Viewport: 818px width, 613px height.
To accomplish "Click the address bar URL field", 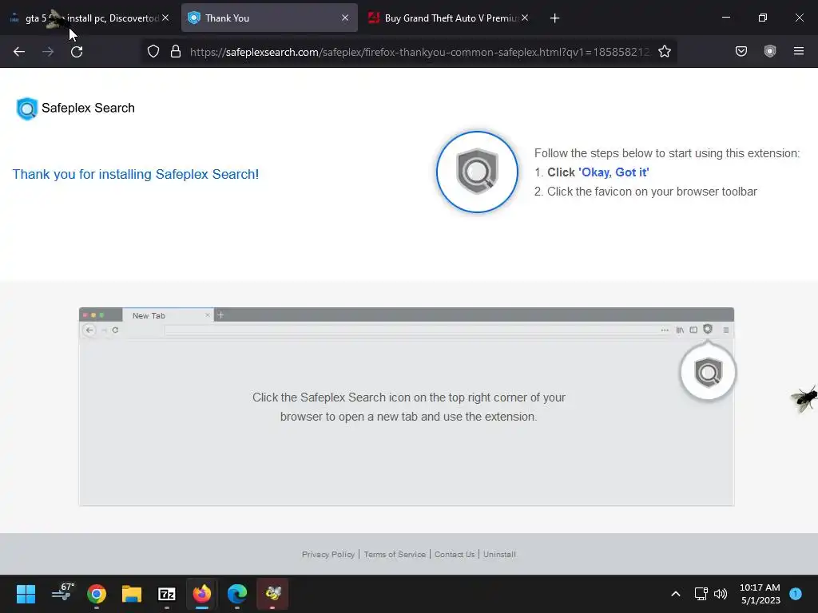I will (x=420, y=52).
